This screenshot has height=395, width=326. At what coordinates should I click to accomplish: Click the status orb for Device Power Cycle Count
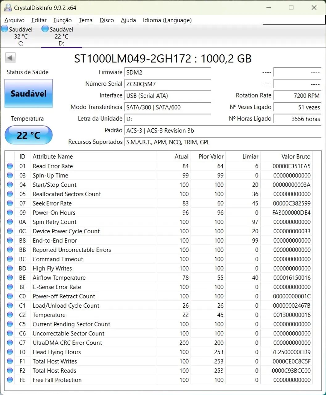click(x=10, y=231)
